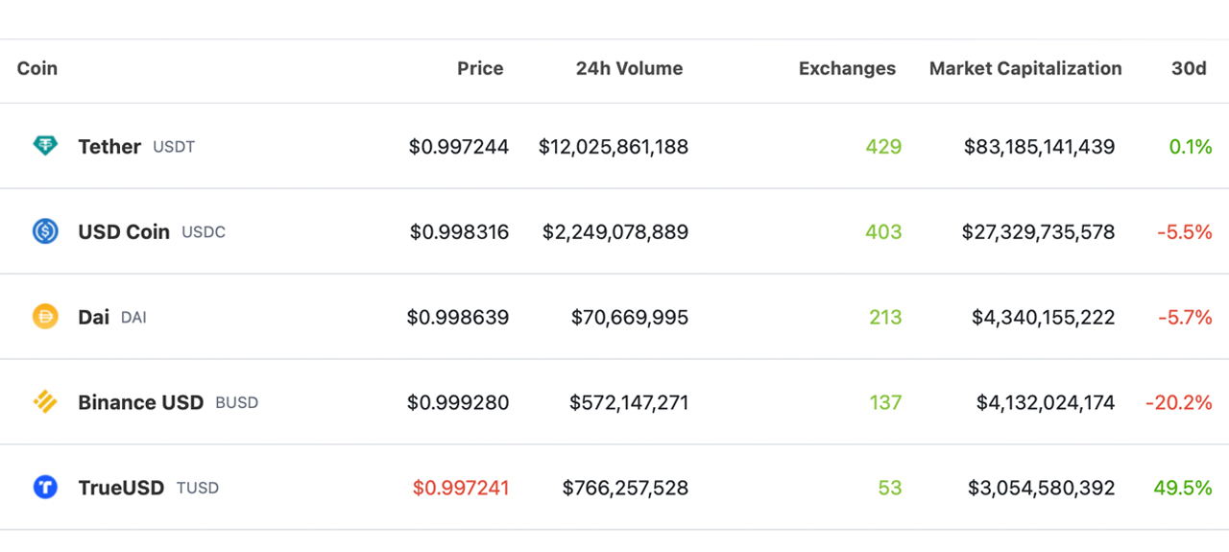The width and height of the screenshot is (1229, 552).
Task: Click Tether's 0.1% 30d change
Action: pos(1191,147)
